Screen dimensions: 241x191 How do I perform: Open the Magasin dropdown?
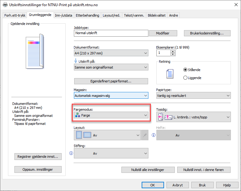tap(111, 96)
